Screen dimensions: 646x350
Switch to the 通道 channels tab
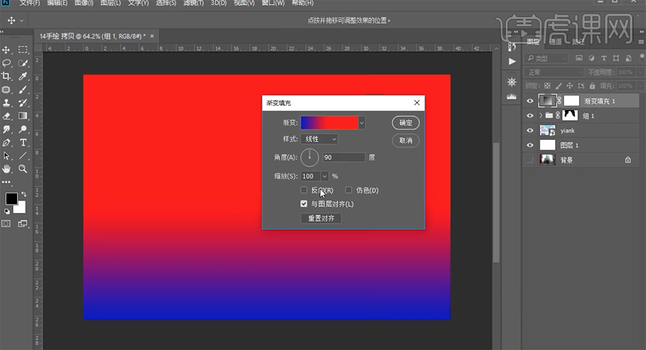[555, 42]
